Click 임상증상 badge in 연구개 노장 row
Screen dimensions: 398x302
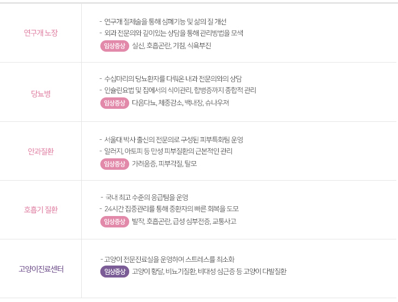(x=114, y=46)
